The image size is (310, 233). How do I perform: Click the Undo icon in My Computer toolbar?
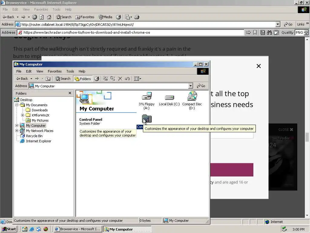[x=127, y=79]
